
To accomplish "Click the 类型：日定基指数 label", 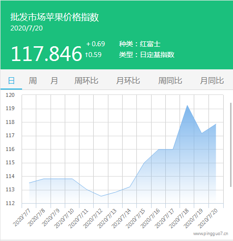I will pos(147,55).
